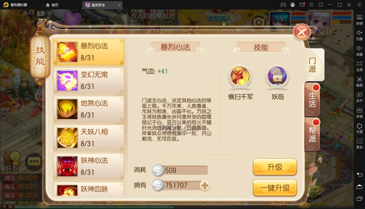Click the plus icon beside 751707 coins
This screenshot has width=365, height=209.
click(x=205, y=186)
